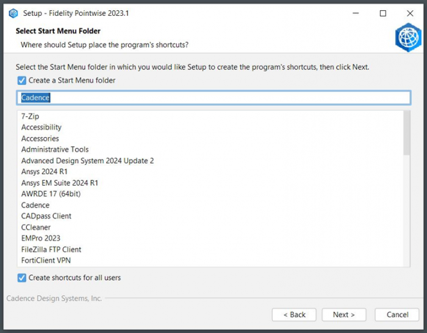The width and height of the screenshot is (427, 333).
Task: Return with the Back button
Action: pos(294,315)
